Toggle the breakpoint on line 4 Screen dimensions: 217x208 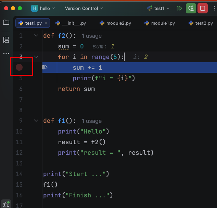coord(19,67)
